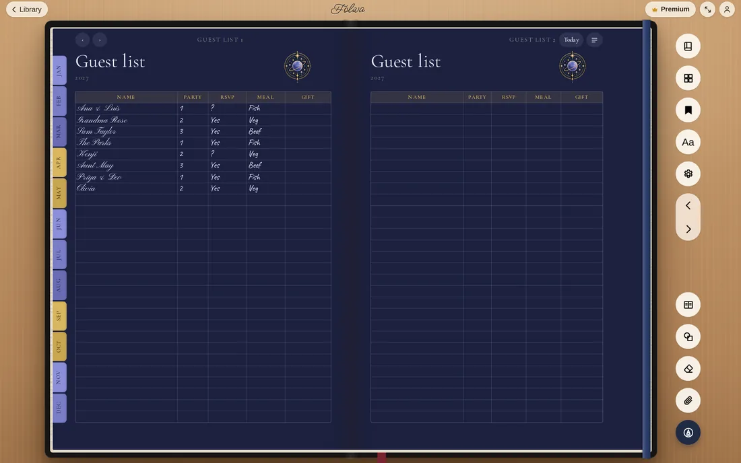Click the left page 'Guest list' title

[110, 61]
